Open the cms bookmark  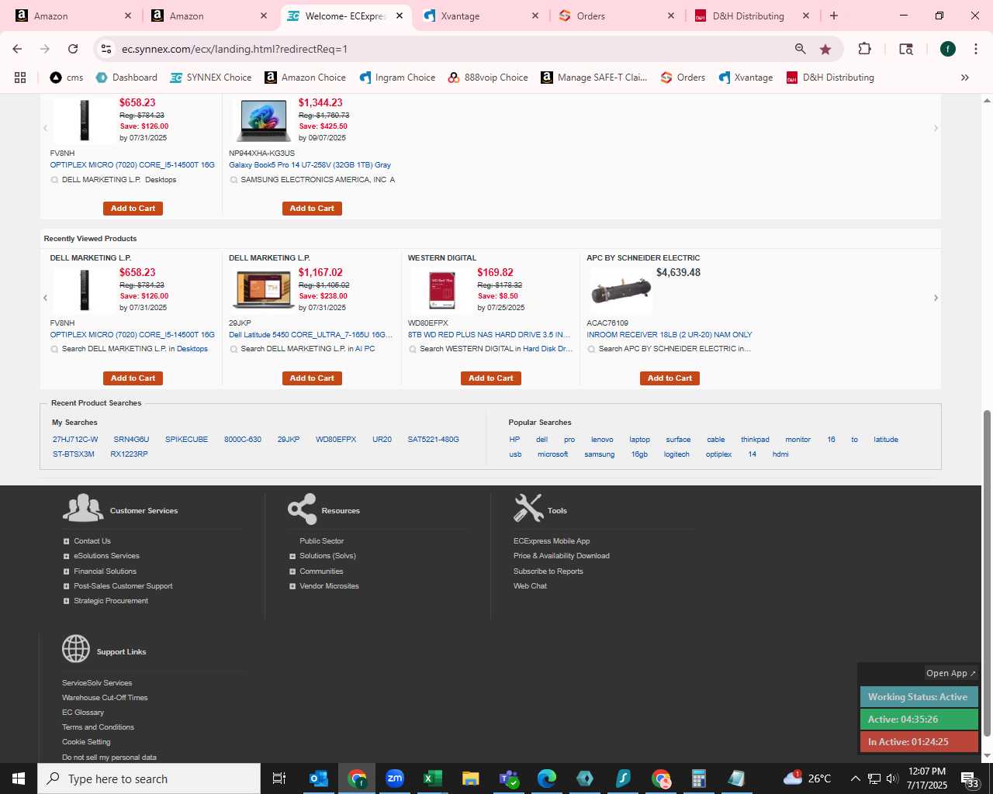(67, 78)
